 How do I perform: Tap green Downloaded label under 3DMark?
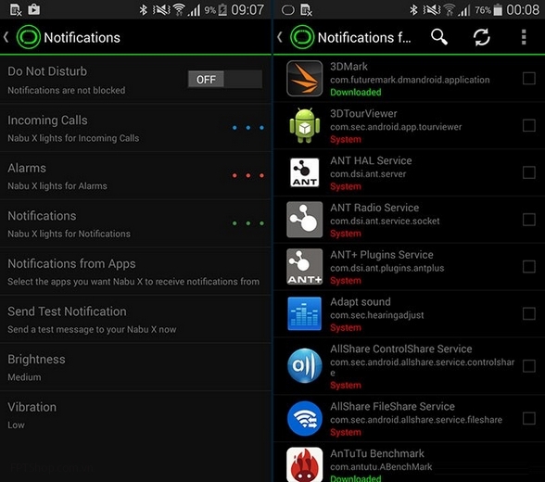pyautogui.click(x=356, y=92)
